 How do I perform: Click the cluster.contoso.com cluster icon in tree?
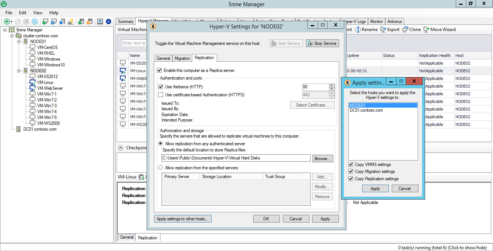click(19, 36)
